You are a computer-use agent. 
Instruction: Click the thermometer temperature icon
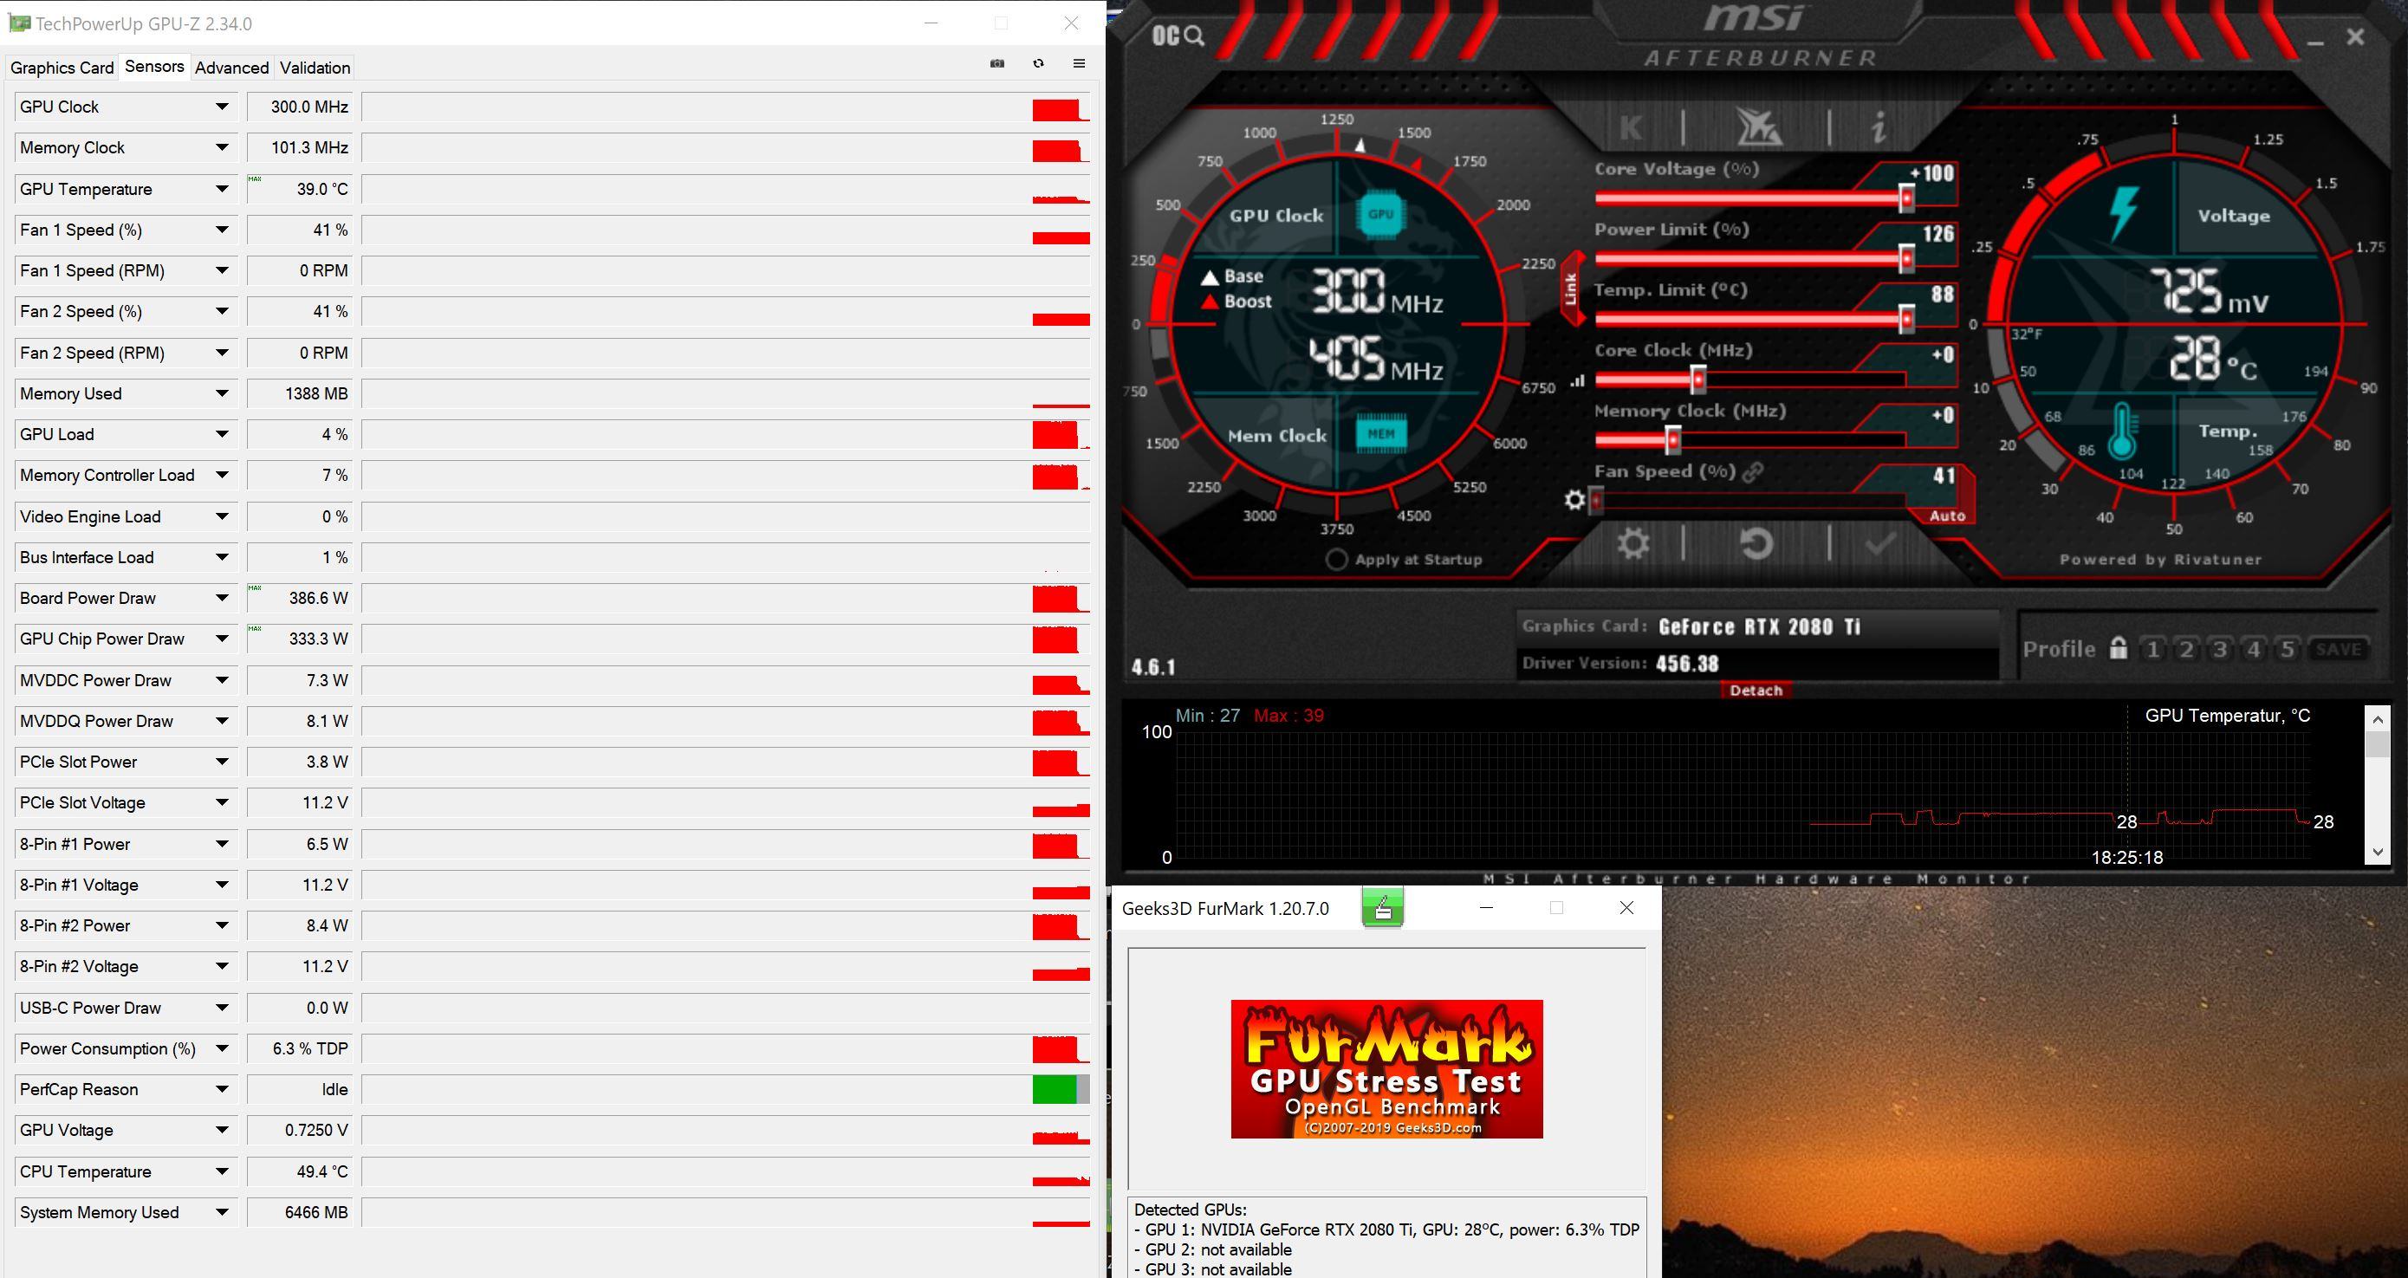[2122, 432]
